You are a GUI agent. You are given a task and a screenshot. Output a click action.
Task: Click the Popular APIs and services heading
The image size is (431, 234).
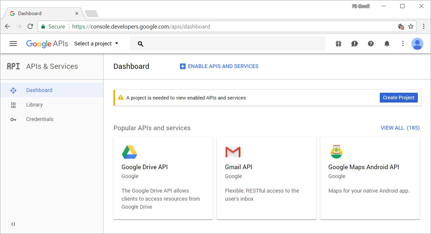(x=152, y=128)
